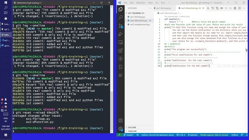This screenshot has width=249, height=140.
Task: Open the Selection menu in VS Code
Action: coord(141,3)
